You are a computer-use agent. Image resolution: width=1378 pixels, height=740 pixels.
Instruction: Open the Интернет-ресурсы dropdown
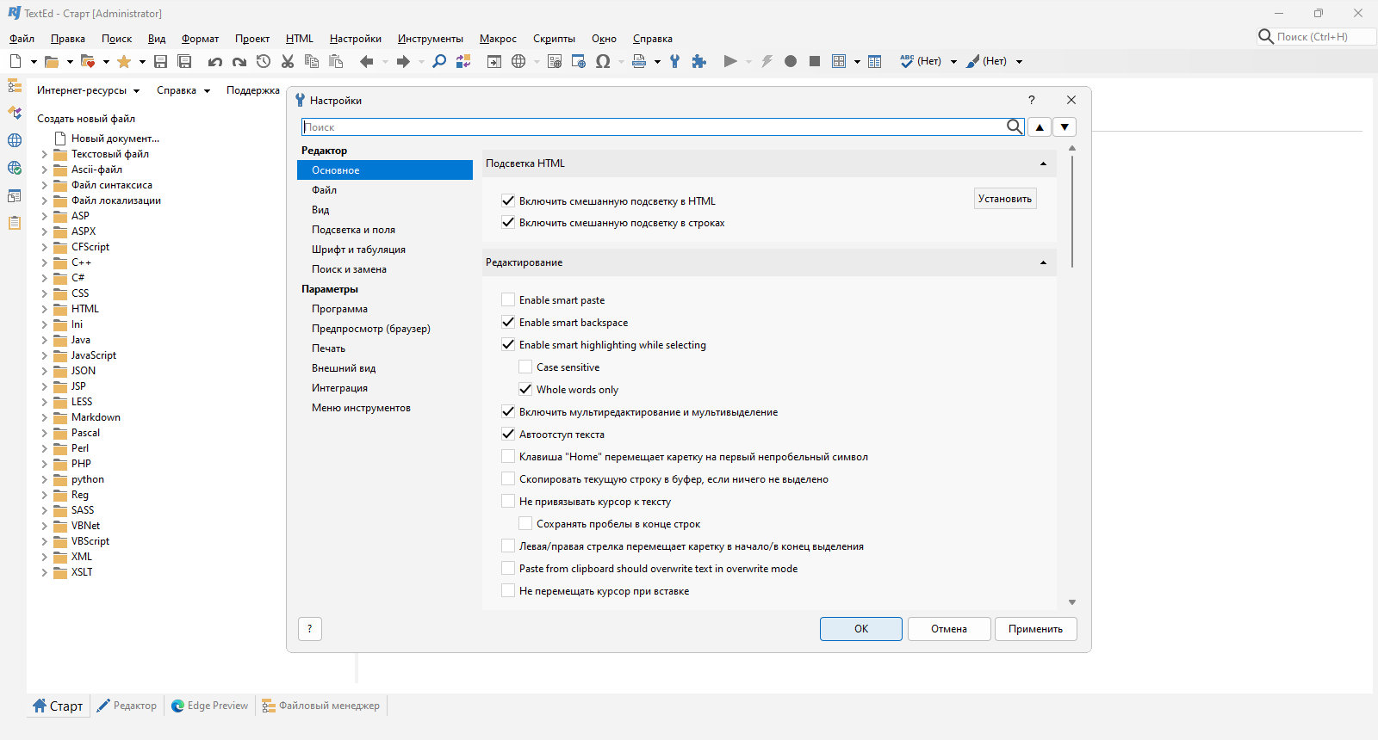88,90
